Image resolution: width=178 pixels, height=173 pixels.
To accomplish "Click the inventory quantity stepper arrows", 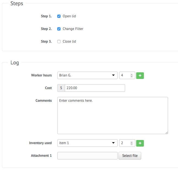I will 132,143.
